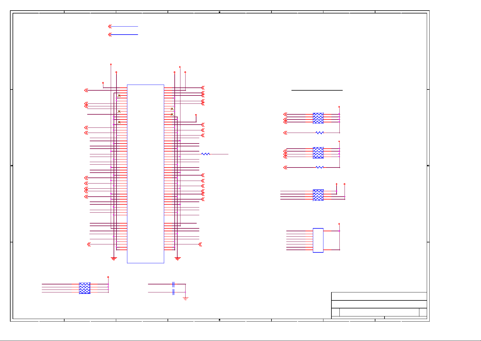Screen dimensions: 481x341
Task: Click the ground symbol right of the large component
Action: (178, 259)
